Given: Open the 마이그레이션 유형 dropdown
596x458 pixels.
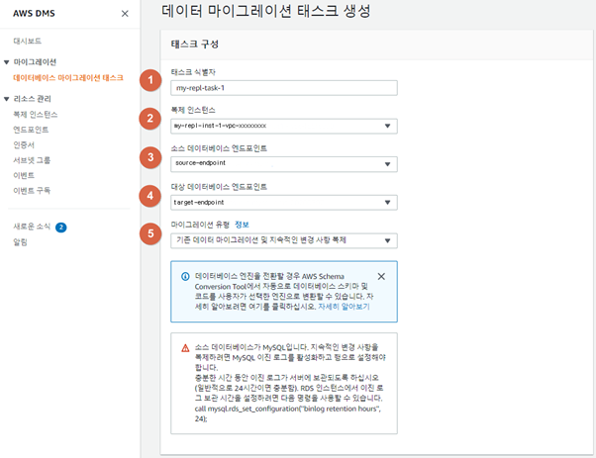Looking at the screenshot, I should coord(284,240).
